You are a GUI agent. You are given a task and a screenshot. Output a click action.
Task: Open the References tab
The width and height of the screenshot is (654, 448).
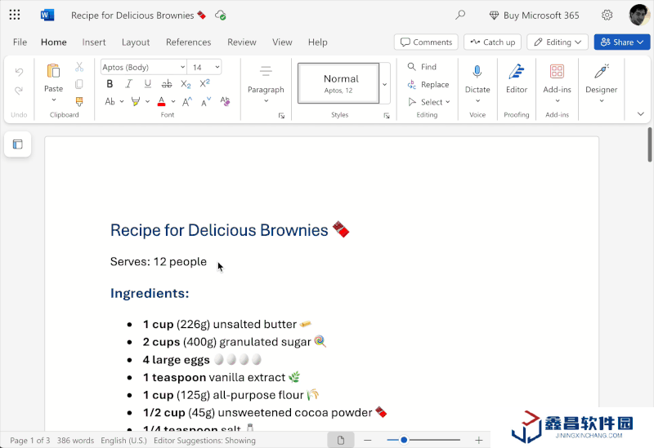coord(188,42)
